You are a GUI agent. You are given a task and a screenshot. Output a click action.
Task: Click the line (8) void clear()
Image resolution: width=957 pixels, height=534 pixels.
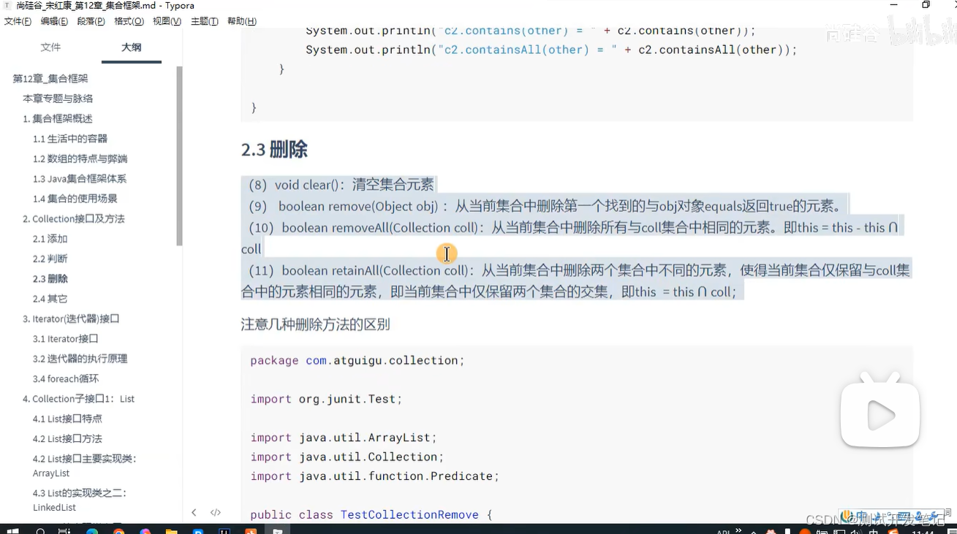click(341, 185)
